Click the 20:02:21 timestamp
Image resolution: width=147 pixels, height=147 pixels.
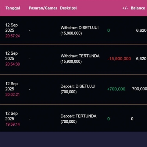coord(12,94)
